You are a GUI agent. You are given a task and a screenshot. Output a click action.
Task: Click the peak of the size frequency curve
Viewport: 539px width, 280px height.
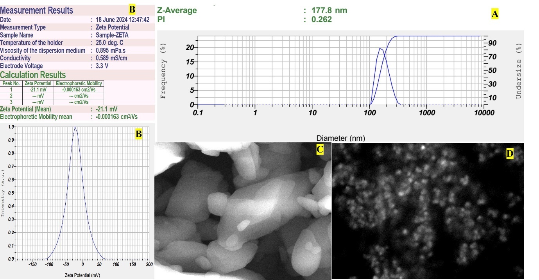(380, 48)
